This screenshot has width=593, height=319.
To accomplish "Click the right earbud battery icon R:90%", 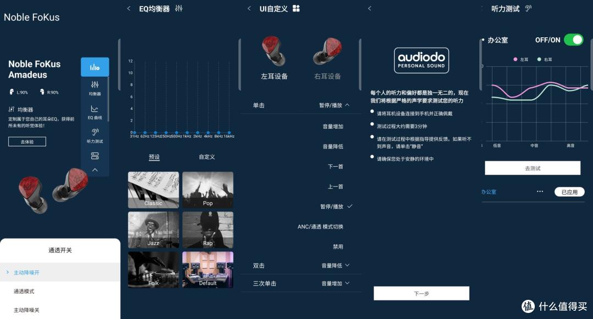I will 42,92.
